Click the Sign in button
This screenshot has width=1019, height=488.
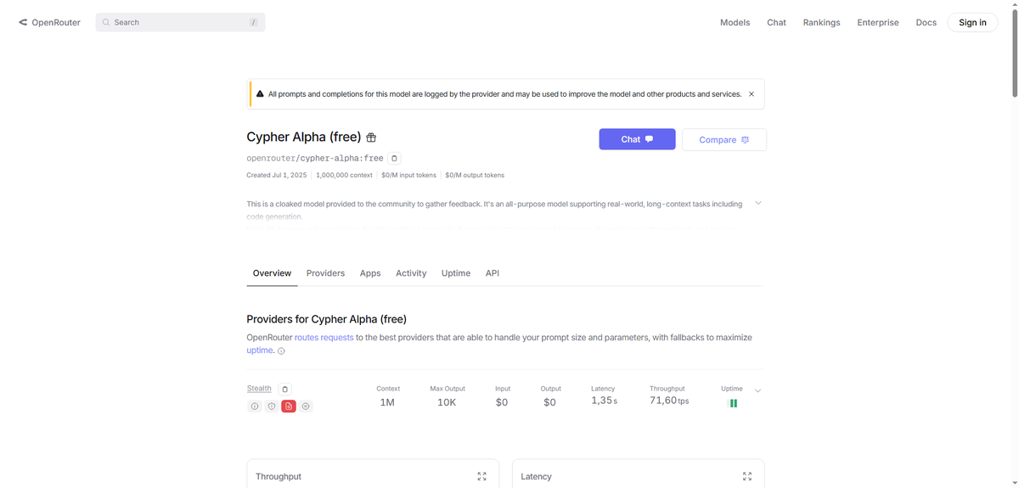pos(972,22)
